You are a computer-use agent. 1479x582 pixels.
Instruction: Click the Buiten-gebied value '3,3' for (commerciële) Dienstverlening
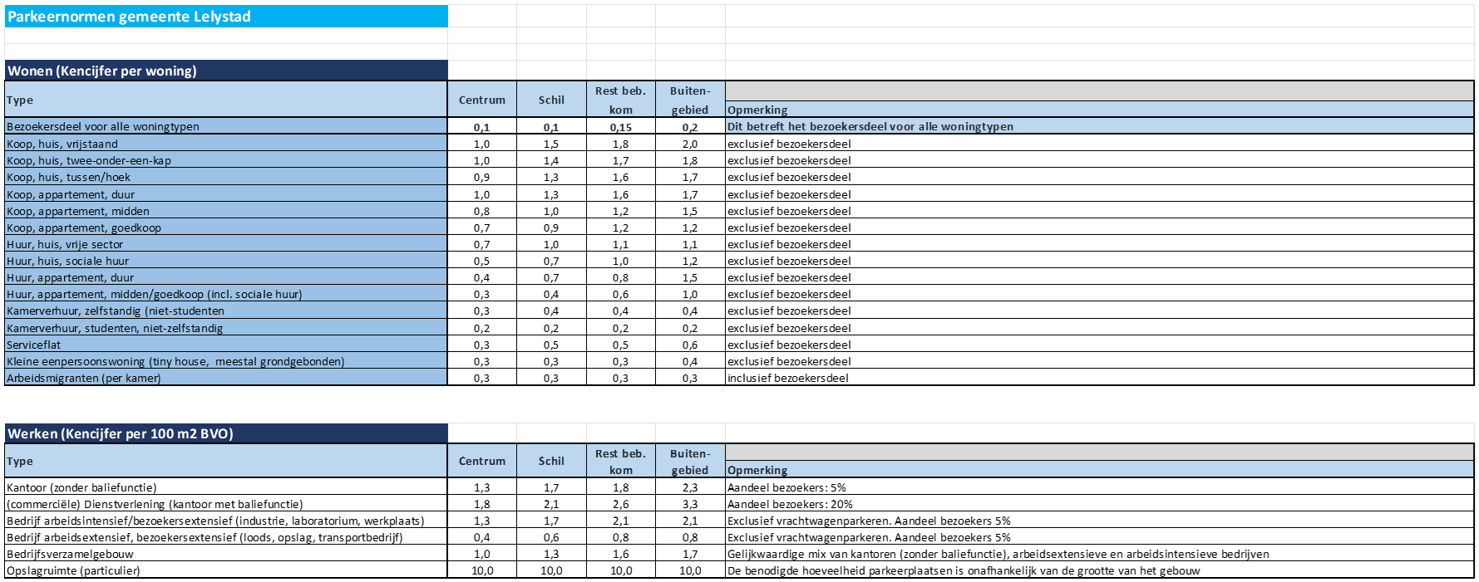690,504
